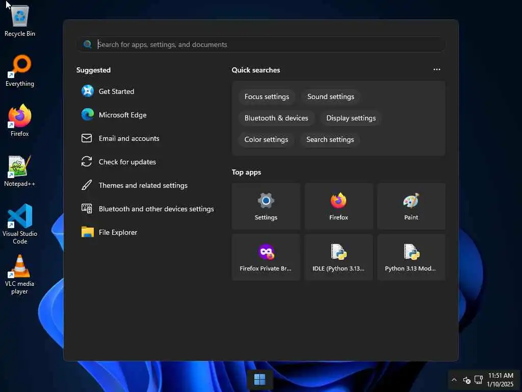Pick the Search settings quick search
Image resolution: width=522 pixels, height=392 pixels.
(x=330, y=140)
